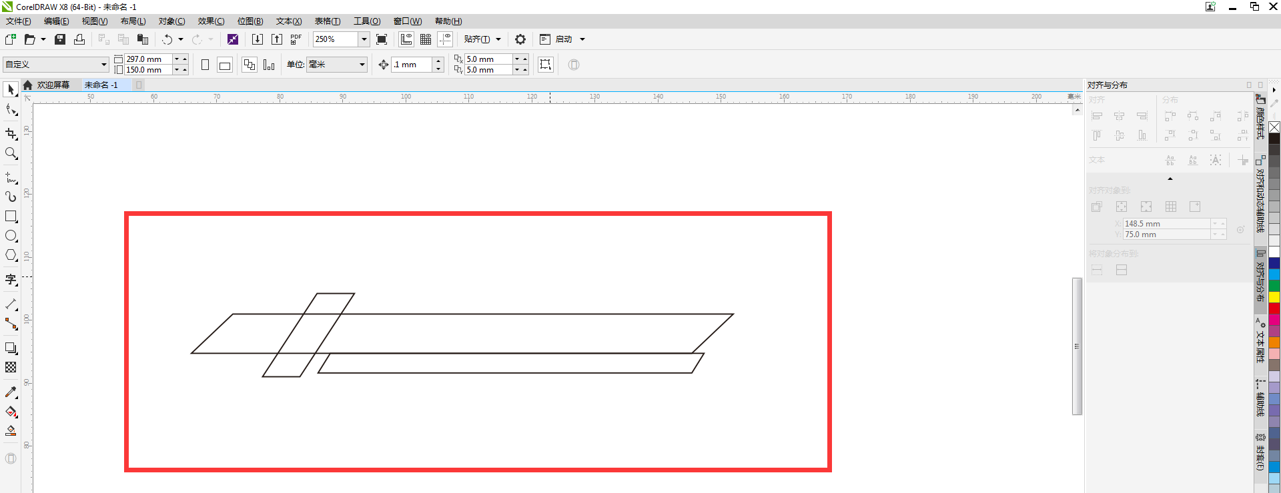This screenshot has width=1281, height=493.
Task: Select the Zoom magnifier tool
Action: click(x=11, y=154)
